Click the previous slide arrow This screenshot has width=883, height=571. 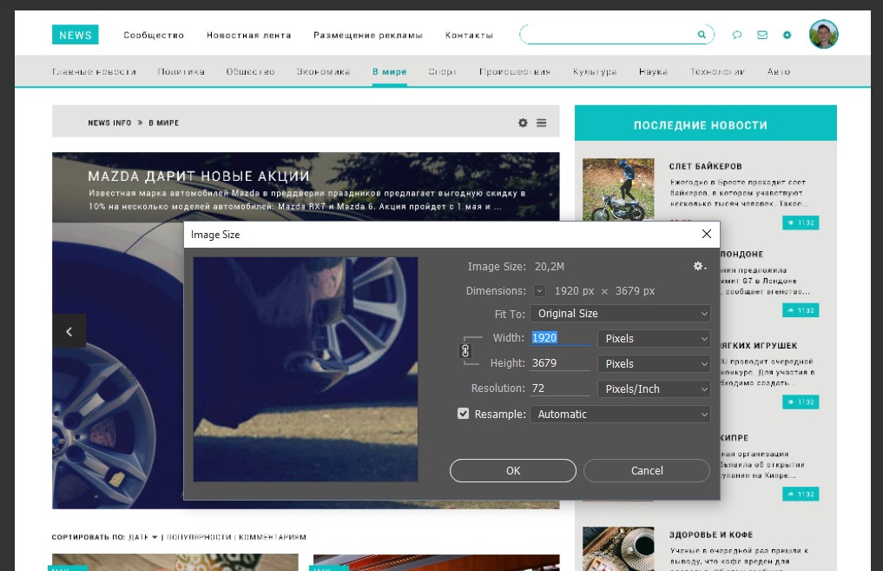pyautogui.click(x=69, y=331)
